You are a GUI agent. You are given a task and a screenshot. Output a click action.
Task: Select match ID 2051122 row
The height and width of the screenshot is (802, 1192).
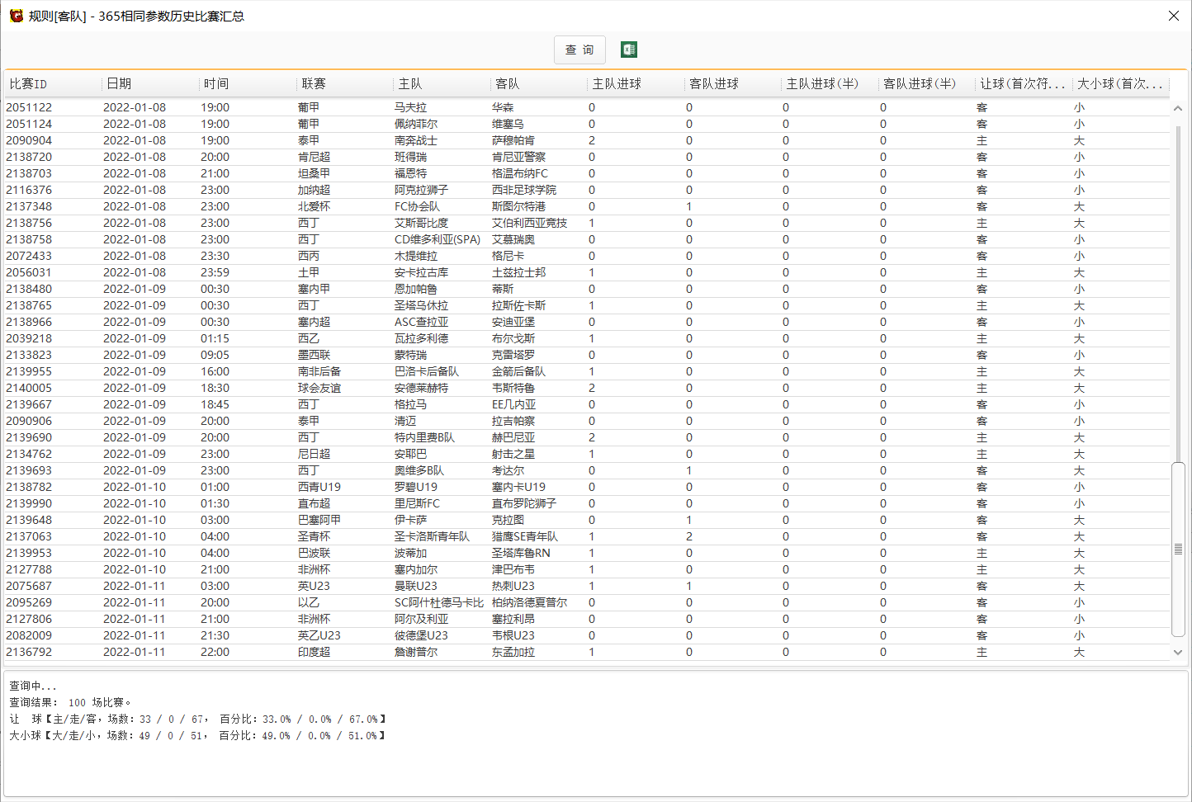pyautogui.click(x=587, y=107)
